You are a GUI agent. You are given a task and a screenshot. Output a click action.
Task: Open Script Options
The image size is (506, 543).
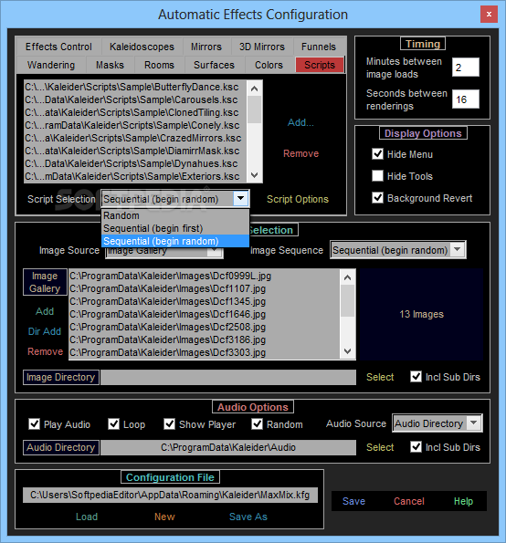[x=298, y=199]
